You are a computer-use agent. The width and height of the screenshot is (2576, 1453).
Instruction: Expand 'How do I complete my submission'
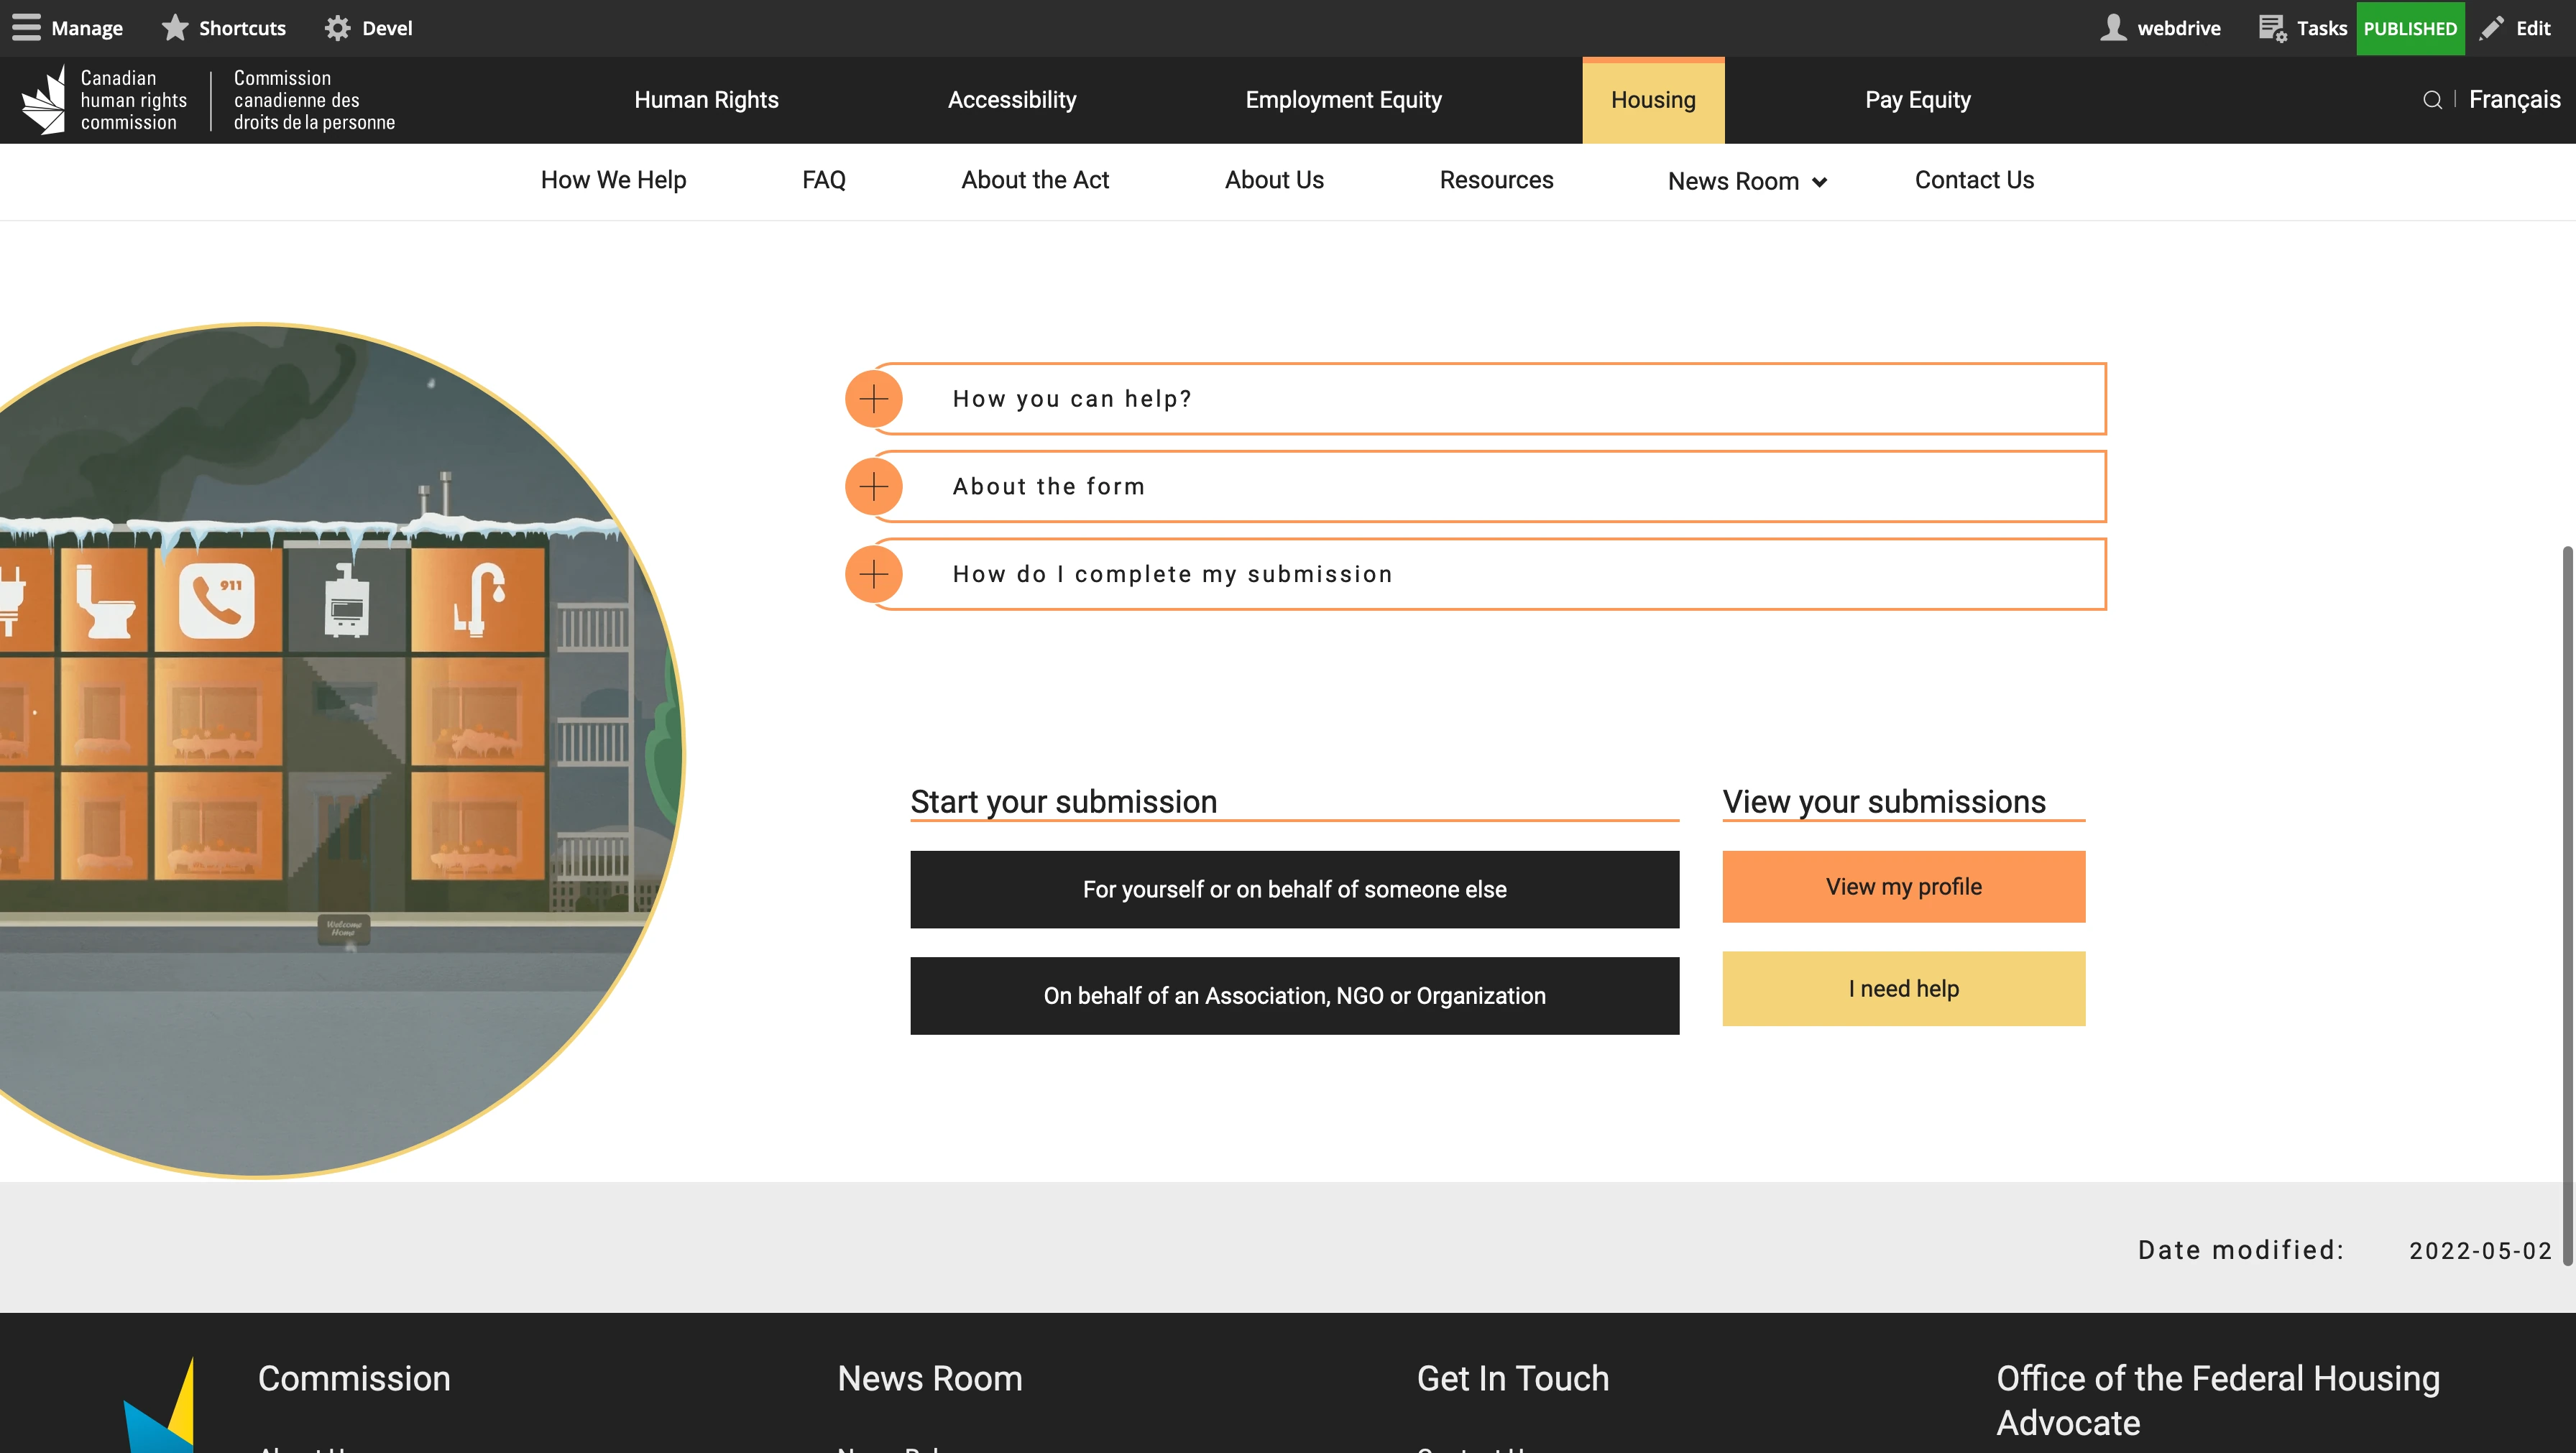873,573
